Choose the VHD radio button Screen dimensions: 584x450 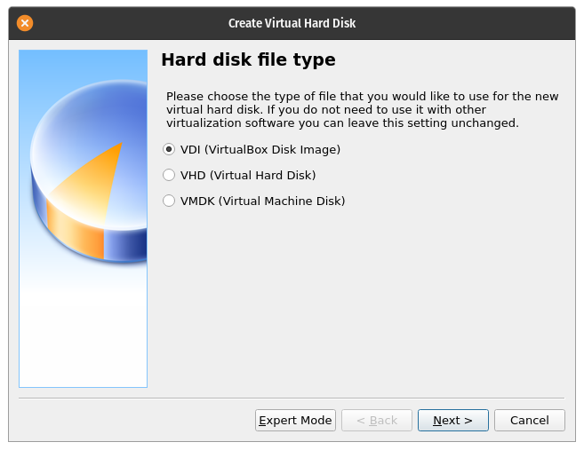coord(169,175)
